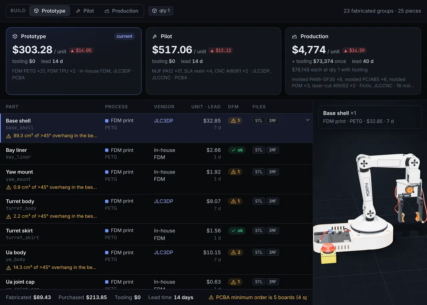427x305 pixels.
Task: Open JLC3DP vendor link for Ua body
Action: coord(163,252)
